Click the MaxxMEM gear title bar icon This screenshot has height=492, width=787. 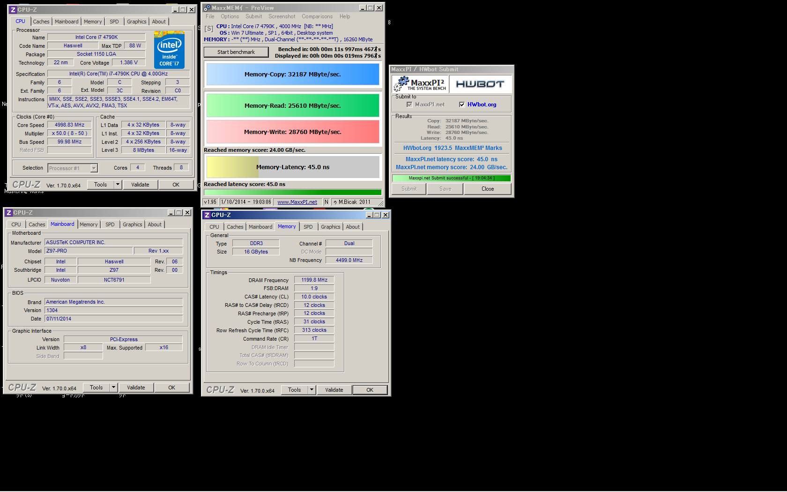coord(207,8)
